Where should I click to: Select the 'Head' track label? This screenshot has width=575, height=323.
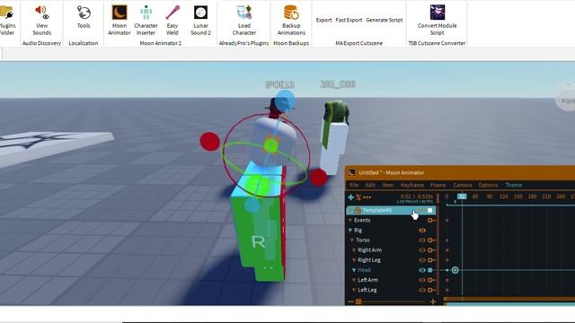click(x=364, y=270)
